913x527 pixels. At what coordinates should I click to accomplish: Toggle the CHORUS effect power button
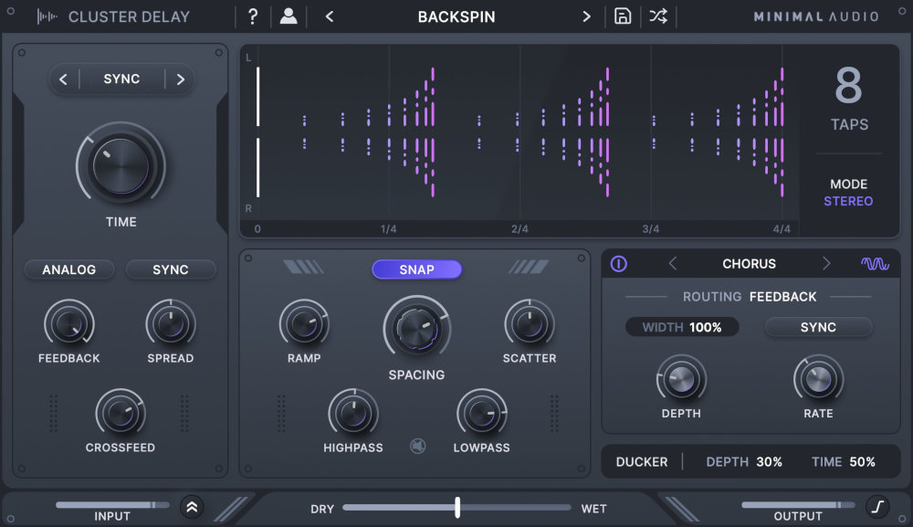(620, 263)
